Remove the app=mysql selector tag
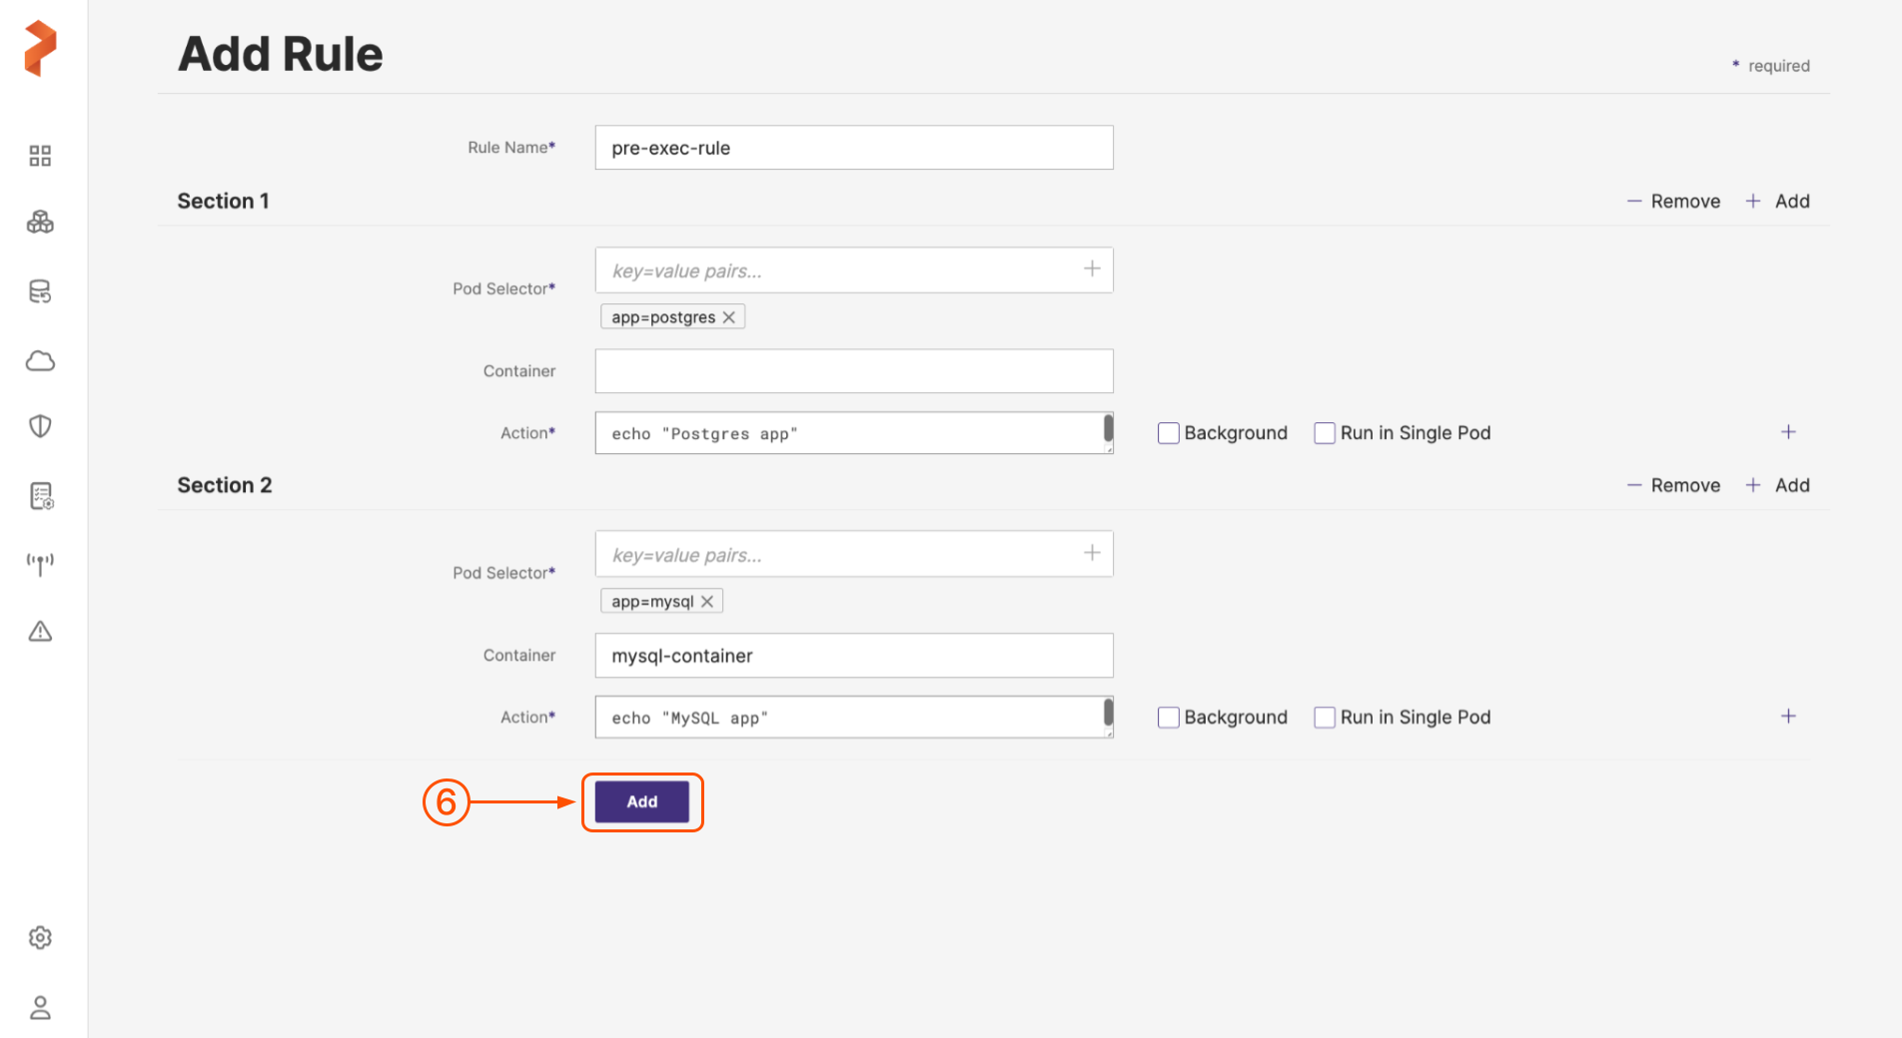The height and width of the screenshot is (1038, 1902). point(707,602)
